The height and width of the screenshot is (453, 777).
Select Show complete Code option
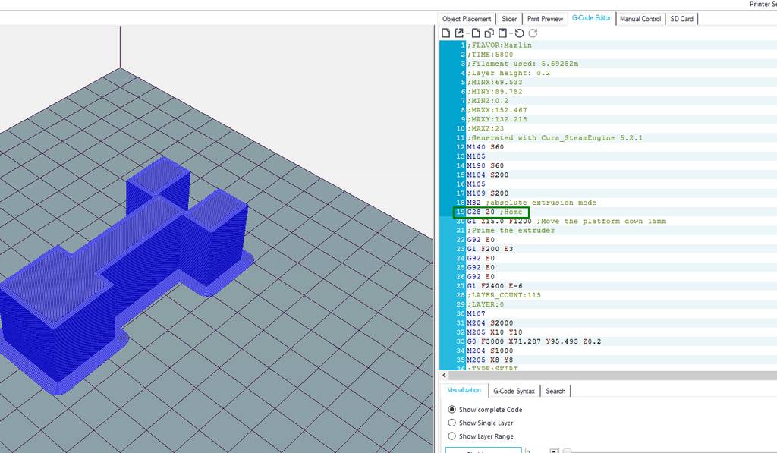click(x=452, y=410)
